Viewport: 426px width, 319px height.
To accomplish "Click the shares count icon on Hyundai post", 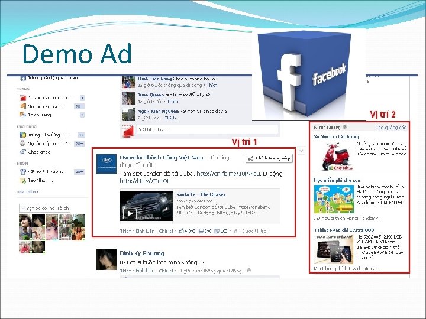I will click(x=221, y=231).
